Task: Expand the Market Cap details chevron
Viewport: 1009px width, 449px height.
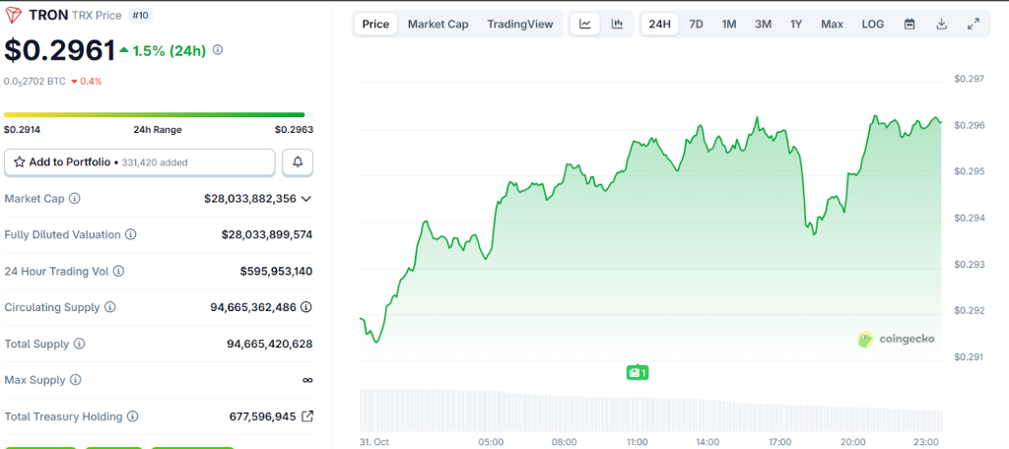Action: point(306,199)
